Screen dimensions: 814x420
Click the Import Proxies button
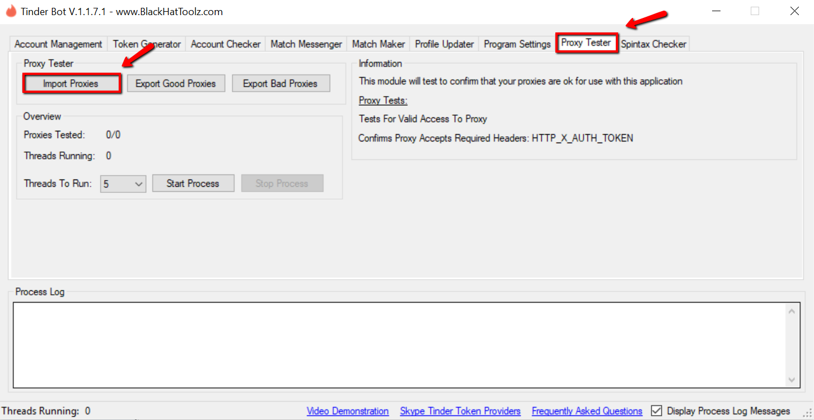tap(71, 83)
